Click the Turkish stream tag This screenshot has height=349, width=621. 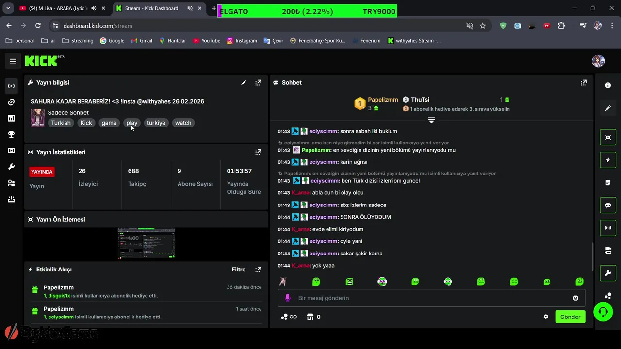(x=61, y=123)
